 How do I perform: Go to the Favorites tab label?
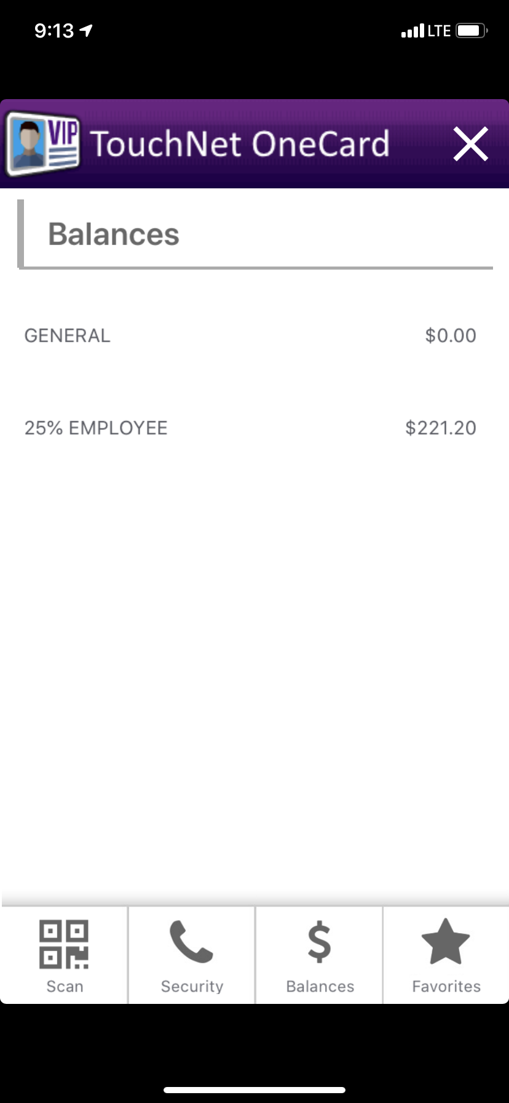[x=446, y=987]
